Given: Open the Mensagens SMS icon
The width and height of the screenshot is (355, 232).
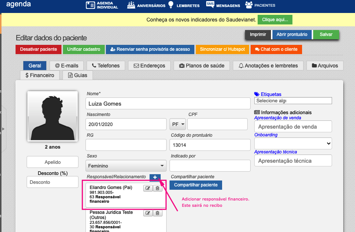Looking at the screenshot, I should pyautogui.click(x=210, y=4).
